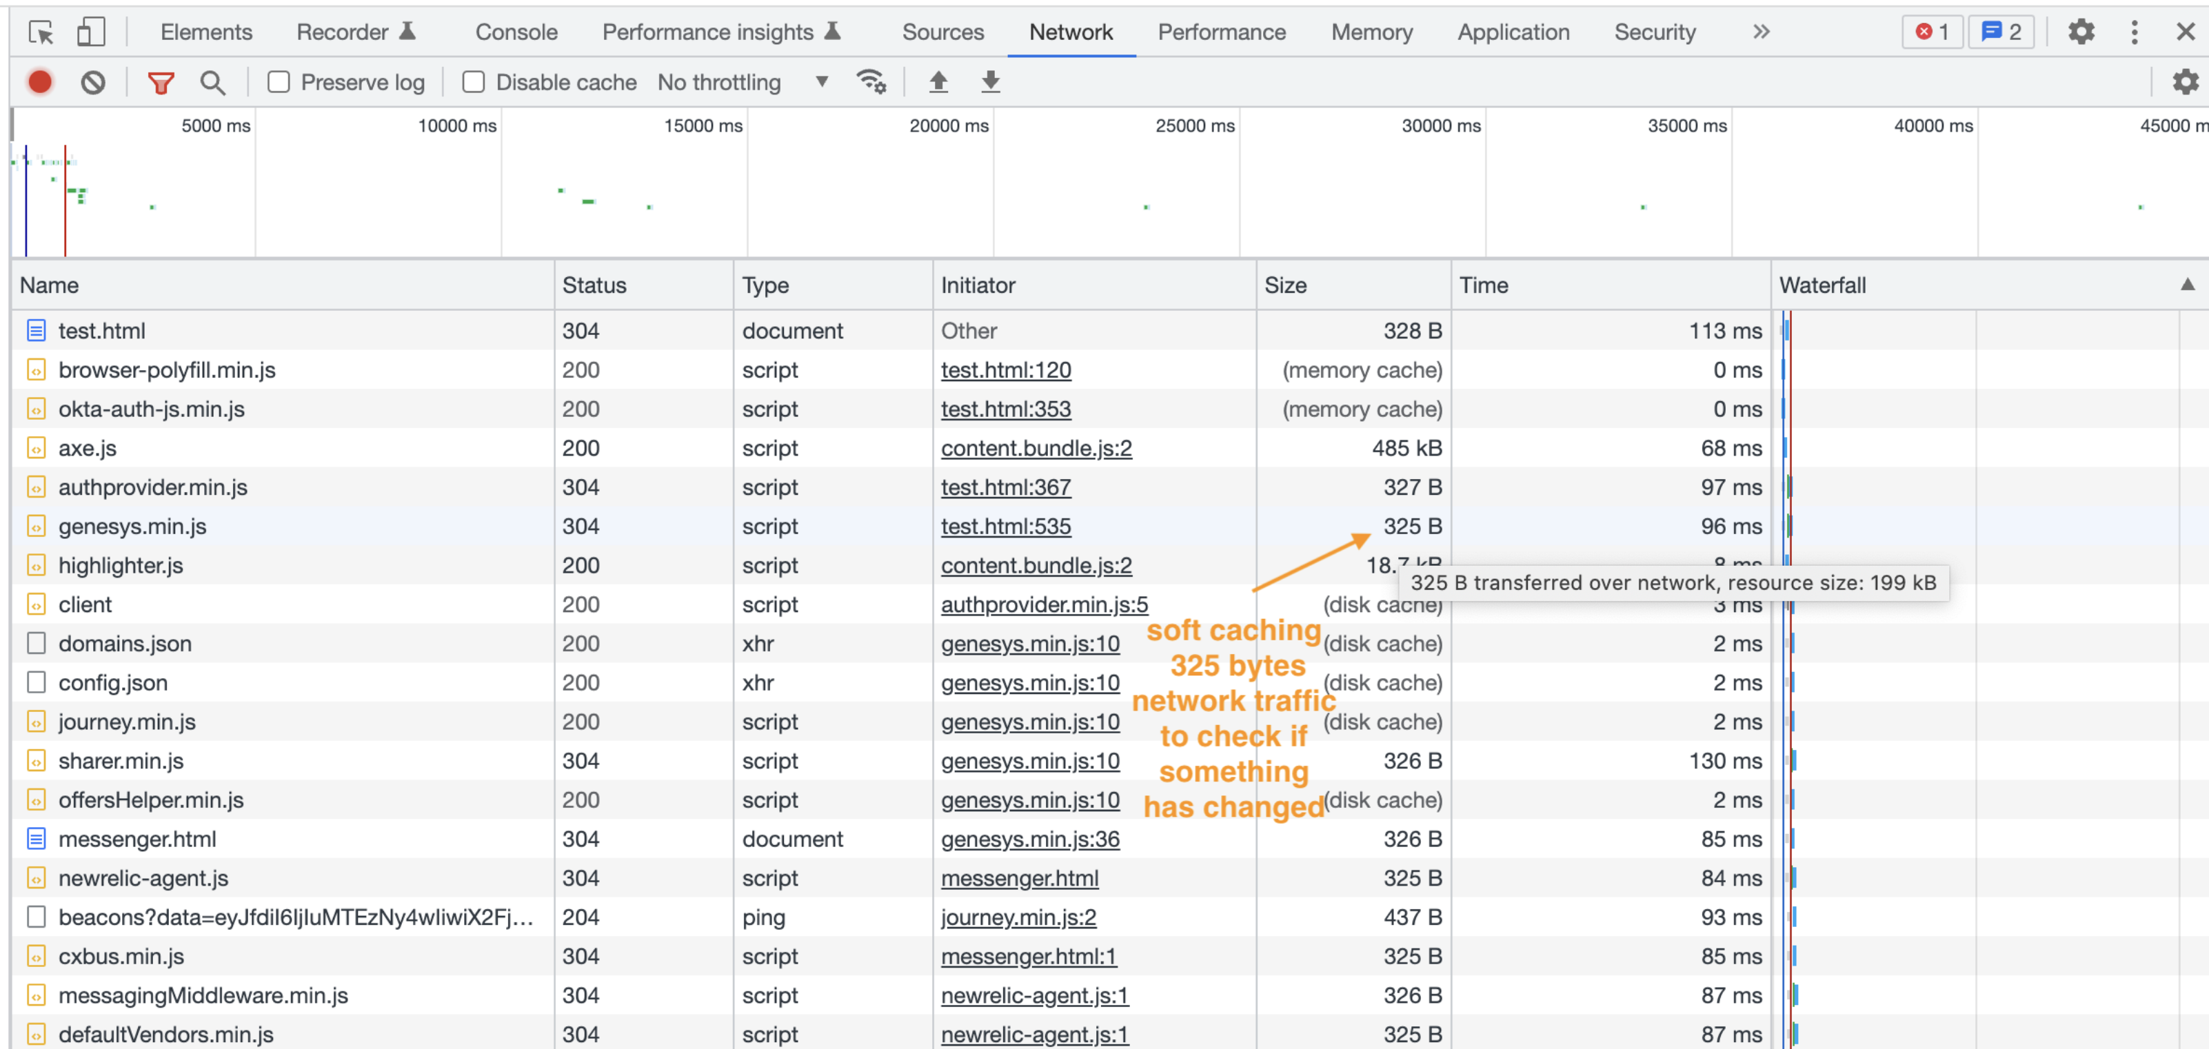The height and width of the screenshot is (1049, 2209).
Task: Open the Application tab
Action: 1513,32
